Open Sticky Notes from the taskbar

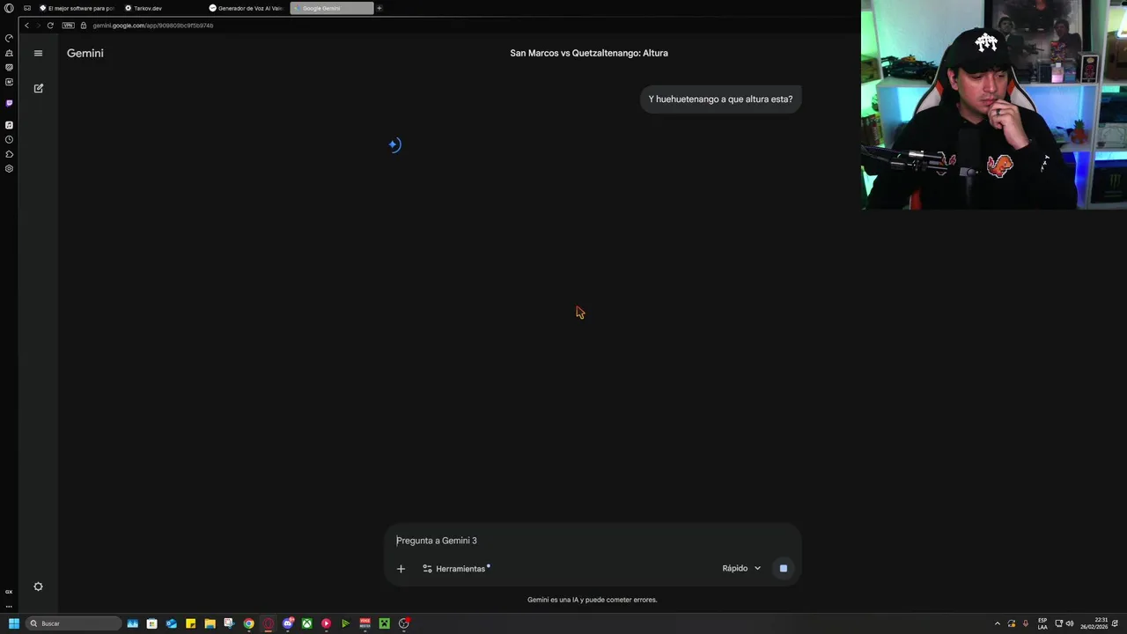coord(190,623)
